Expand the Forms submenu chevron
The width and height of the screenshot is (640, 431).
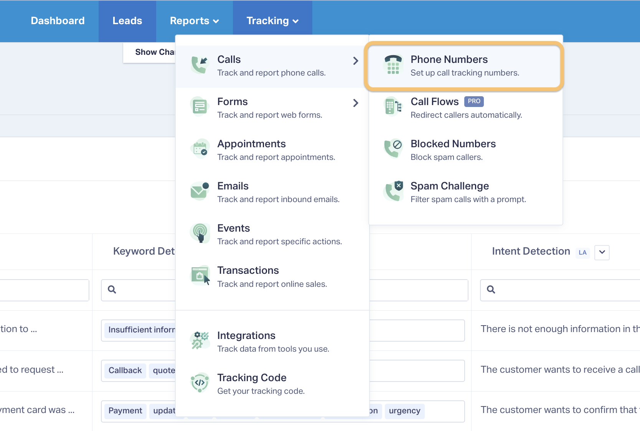[356, 103]
